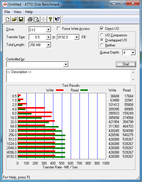Enable the Force Write Access checkbox
This screenshot has width=142, height=182.
[59, 28]
